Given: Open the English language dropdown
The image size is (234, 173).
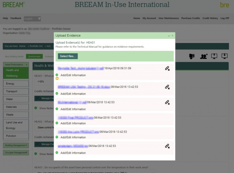Looking at the screenshot, I should (x=32, y=19).
